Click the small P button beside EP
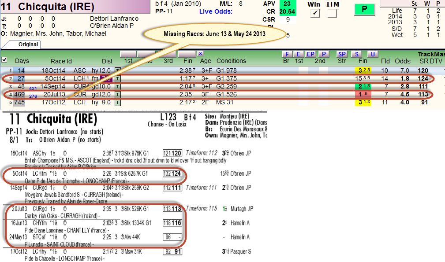 click(324, 54)
